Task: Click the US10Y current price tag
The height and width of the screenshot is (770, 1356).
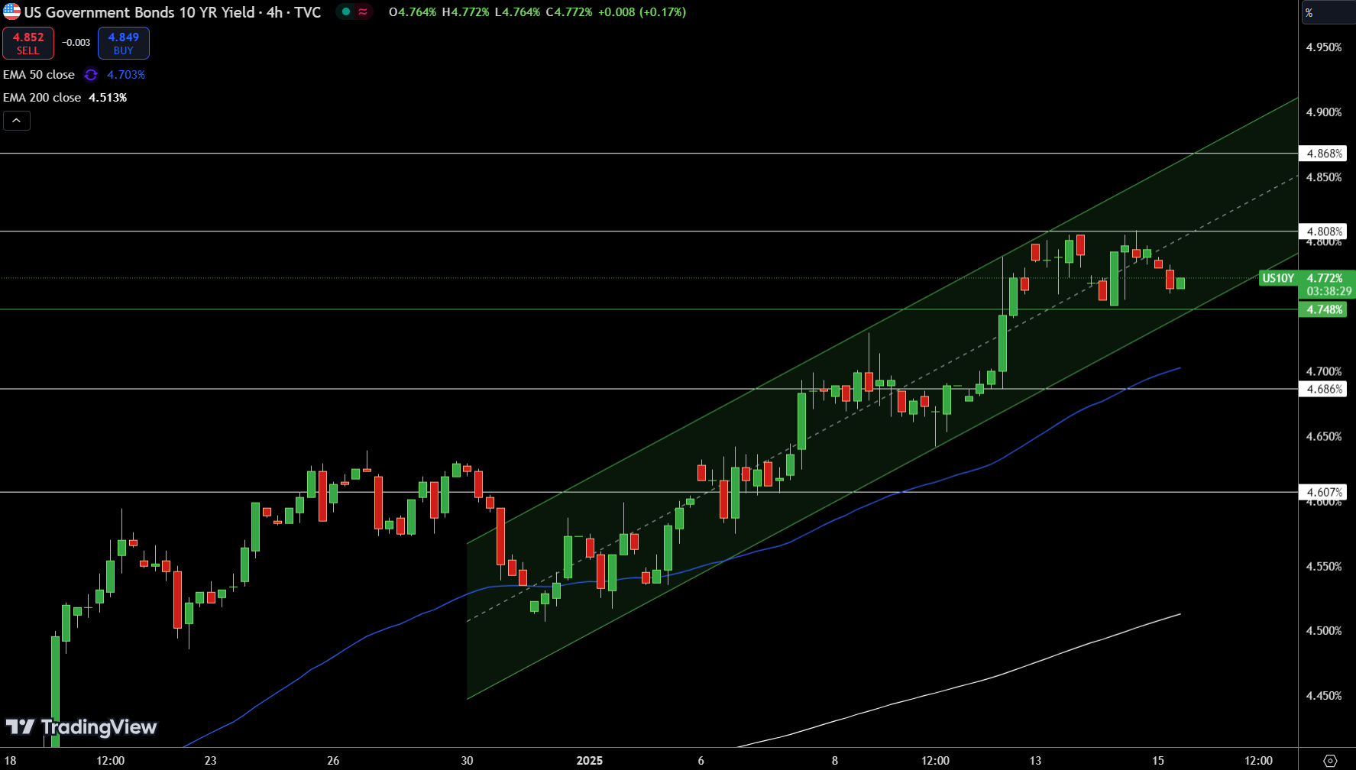Action: coord(1278,278)
